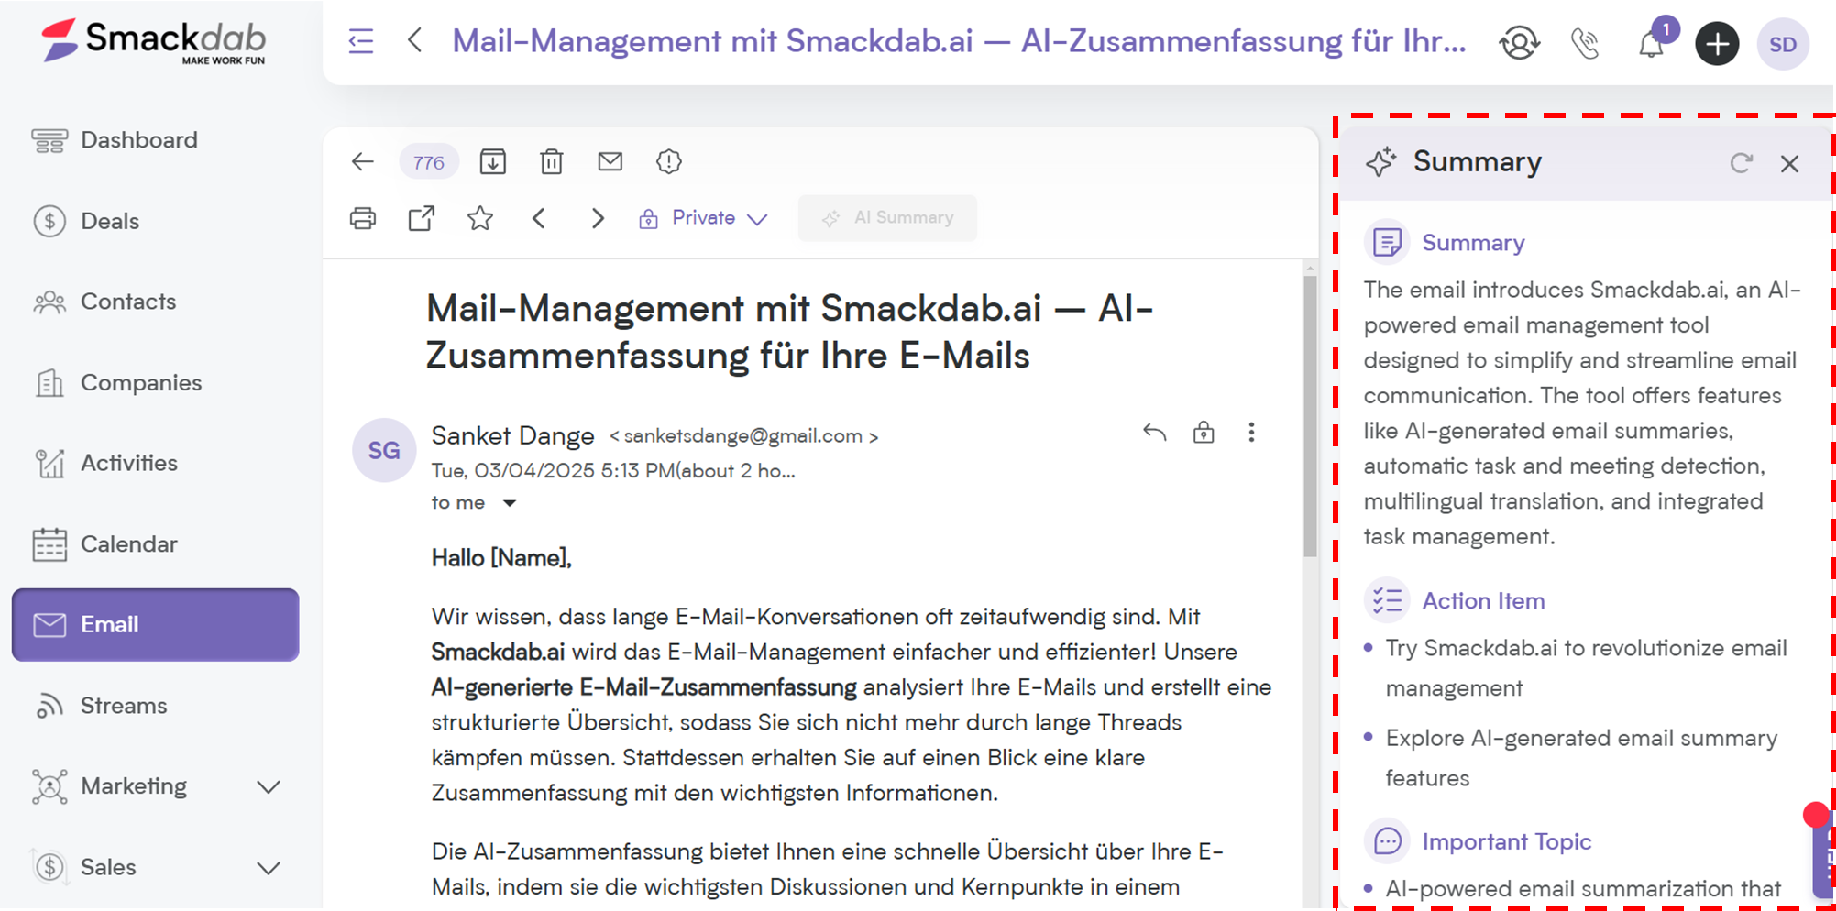Screen dimensions: 1836x911
Task: Click the Action Item heading
Action: [1483, 601]
